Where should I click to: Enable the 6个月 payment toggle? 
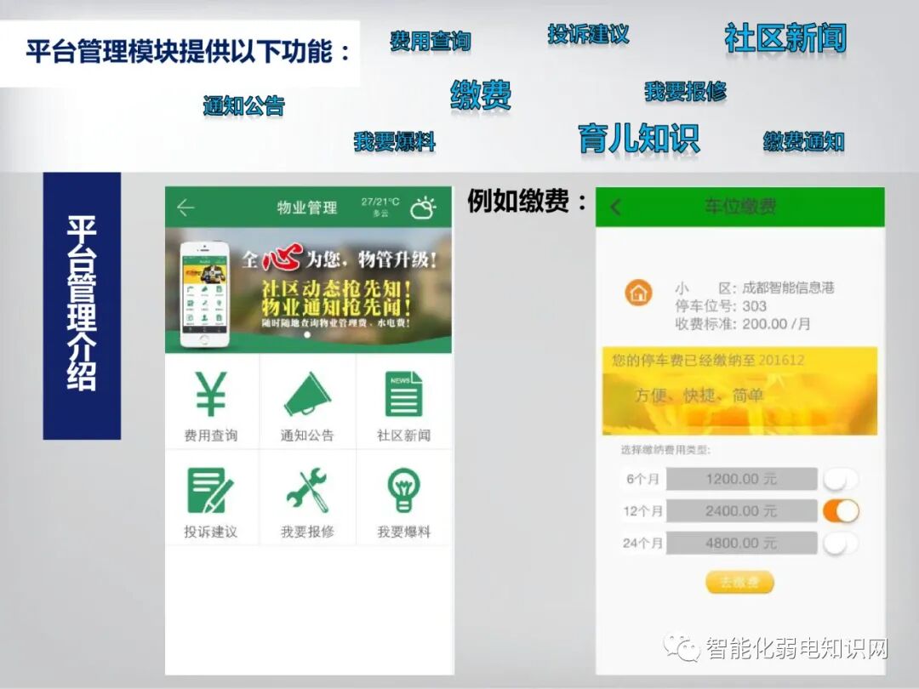[x=841, y=479]
